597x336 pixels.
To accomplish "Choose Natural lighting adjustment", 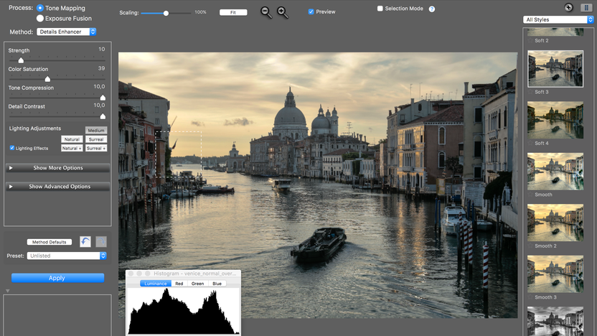I will (72, 139).
